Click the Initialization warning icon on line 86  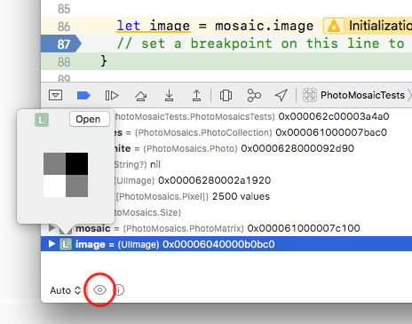[x=334, y=26]
